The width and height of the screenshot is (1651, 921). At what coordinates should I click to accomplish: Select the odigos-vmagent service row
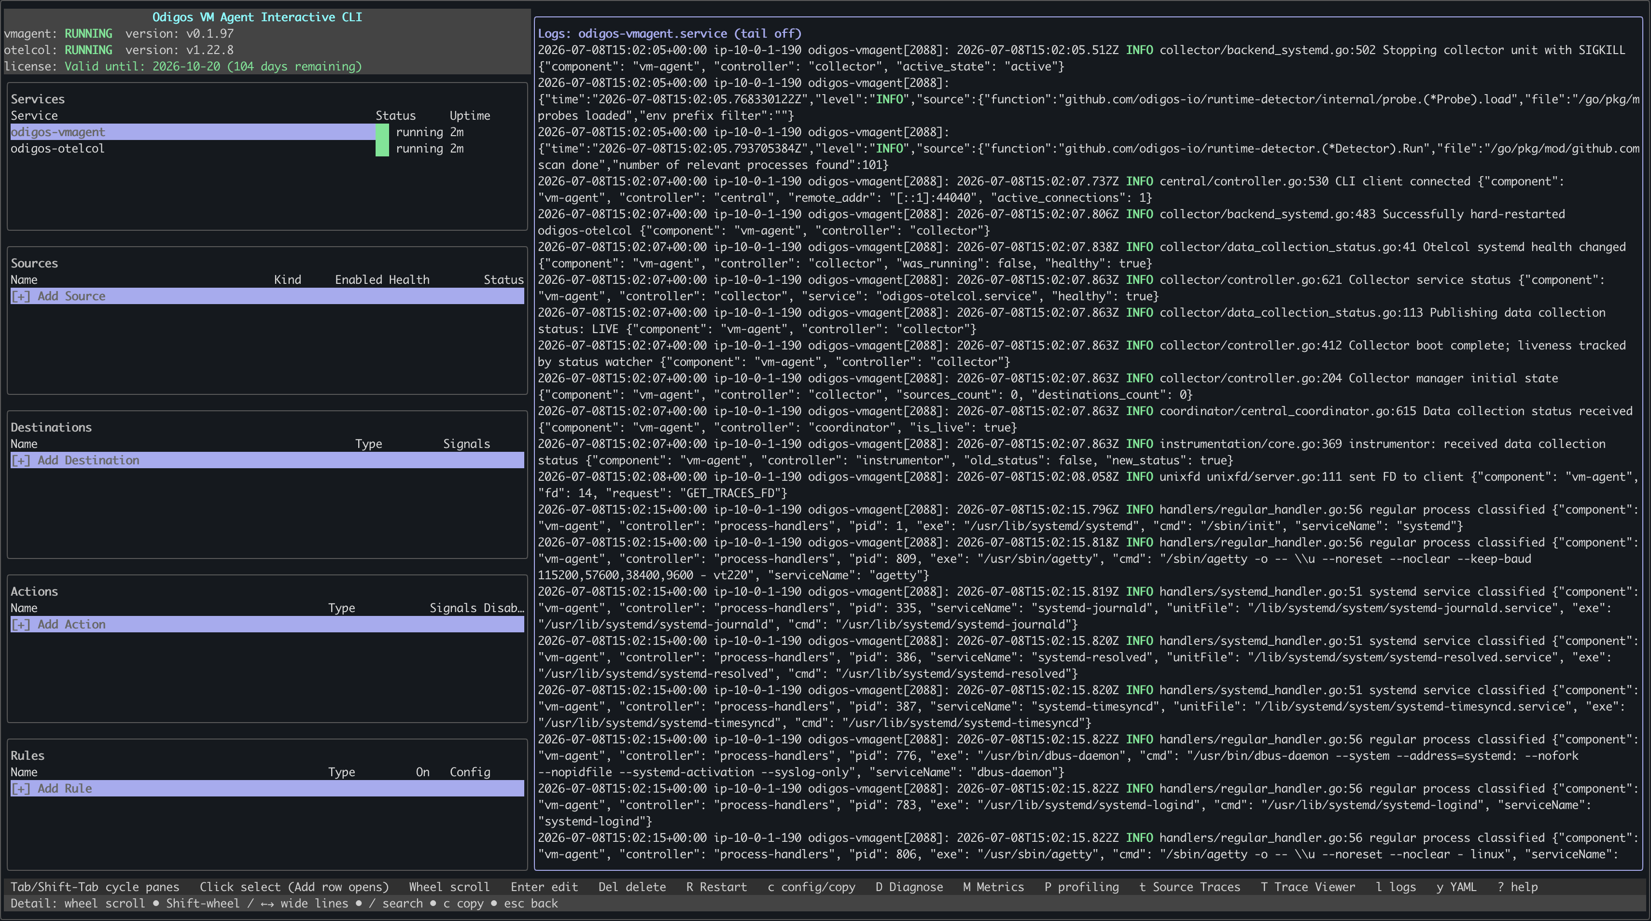click(x=267, y=132)
